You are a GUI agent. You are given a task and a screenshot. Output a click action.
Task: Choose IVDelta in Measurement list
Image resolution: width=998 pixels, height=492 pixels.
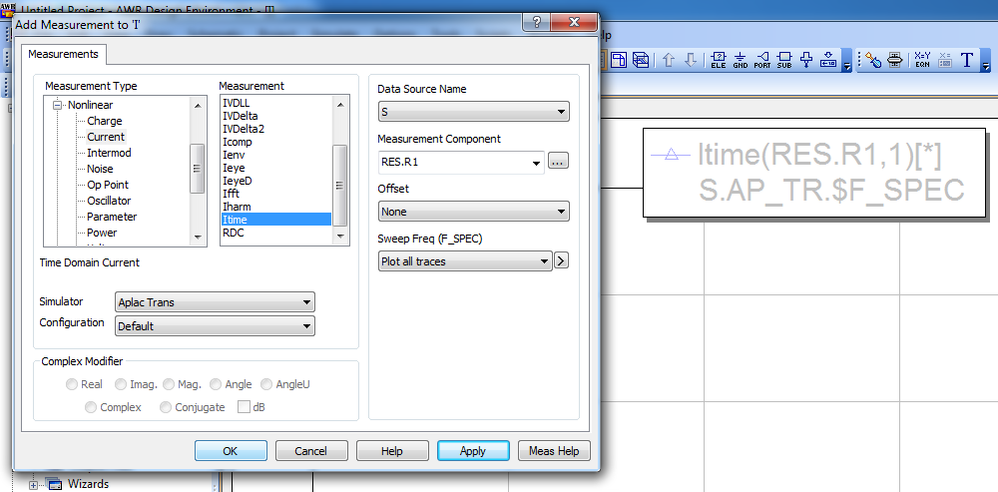(x=276, y=115)
